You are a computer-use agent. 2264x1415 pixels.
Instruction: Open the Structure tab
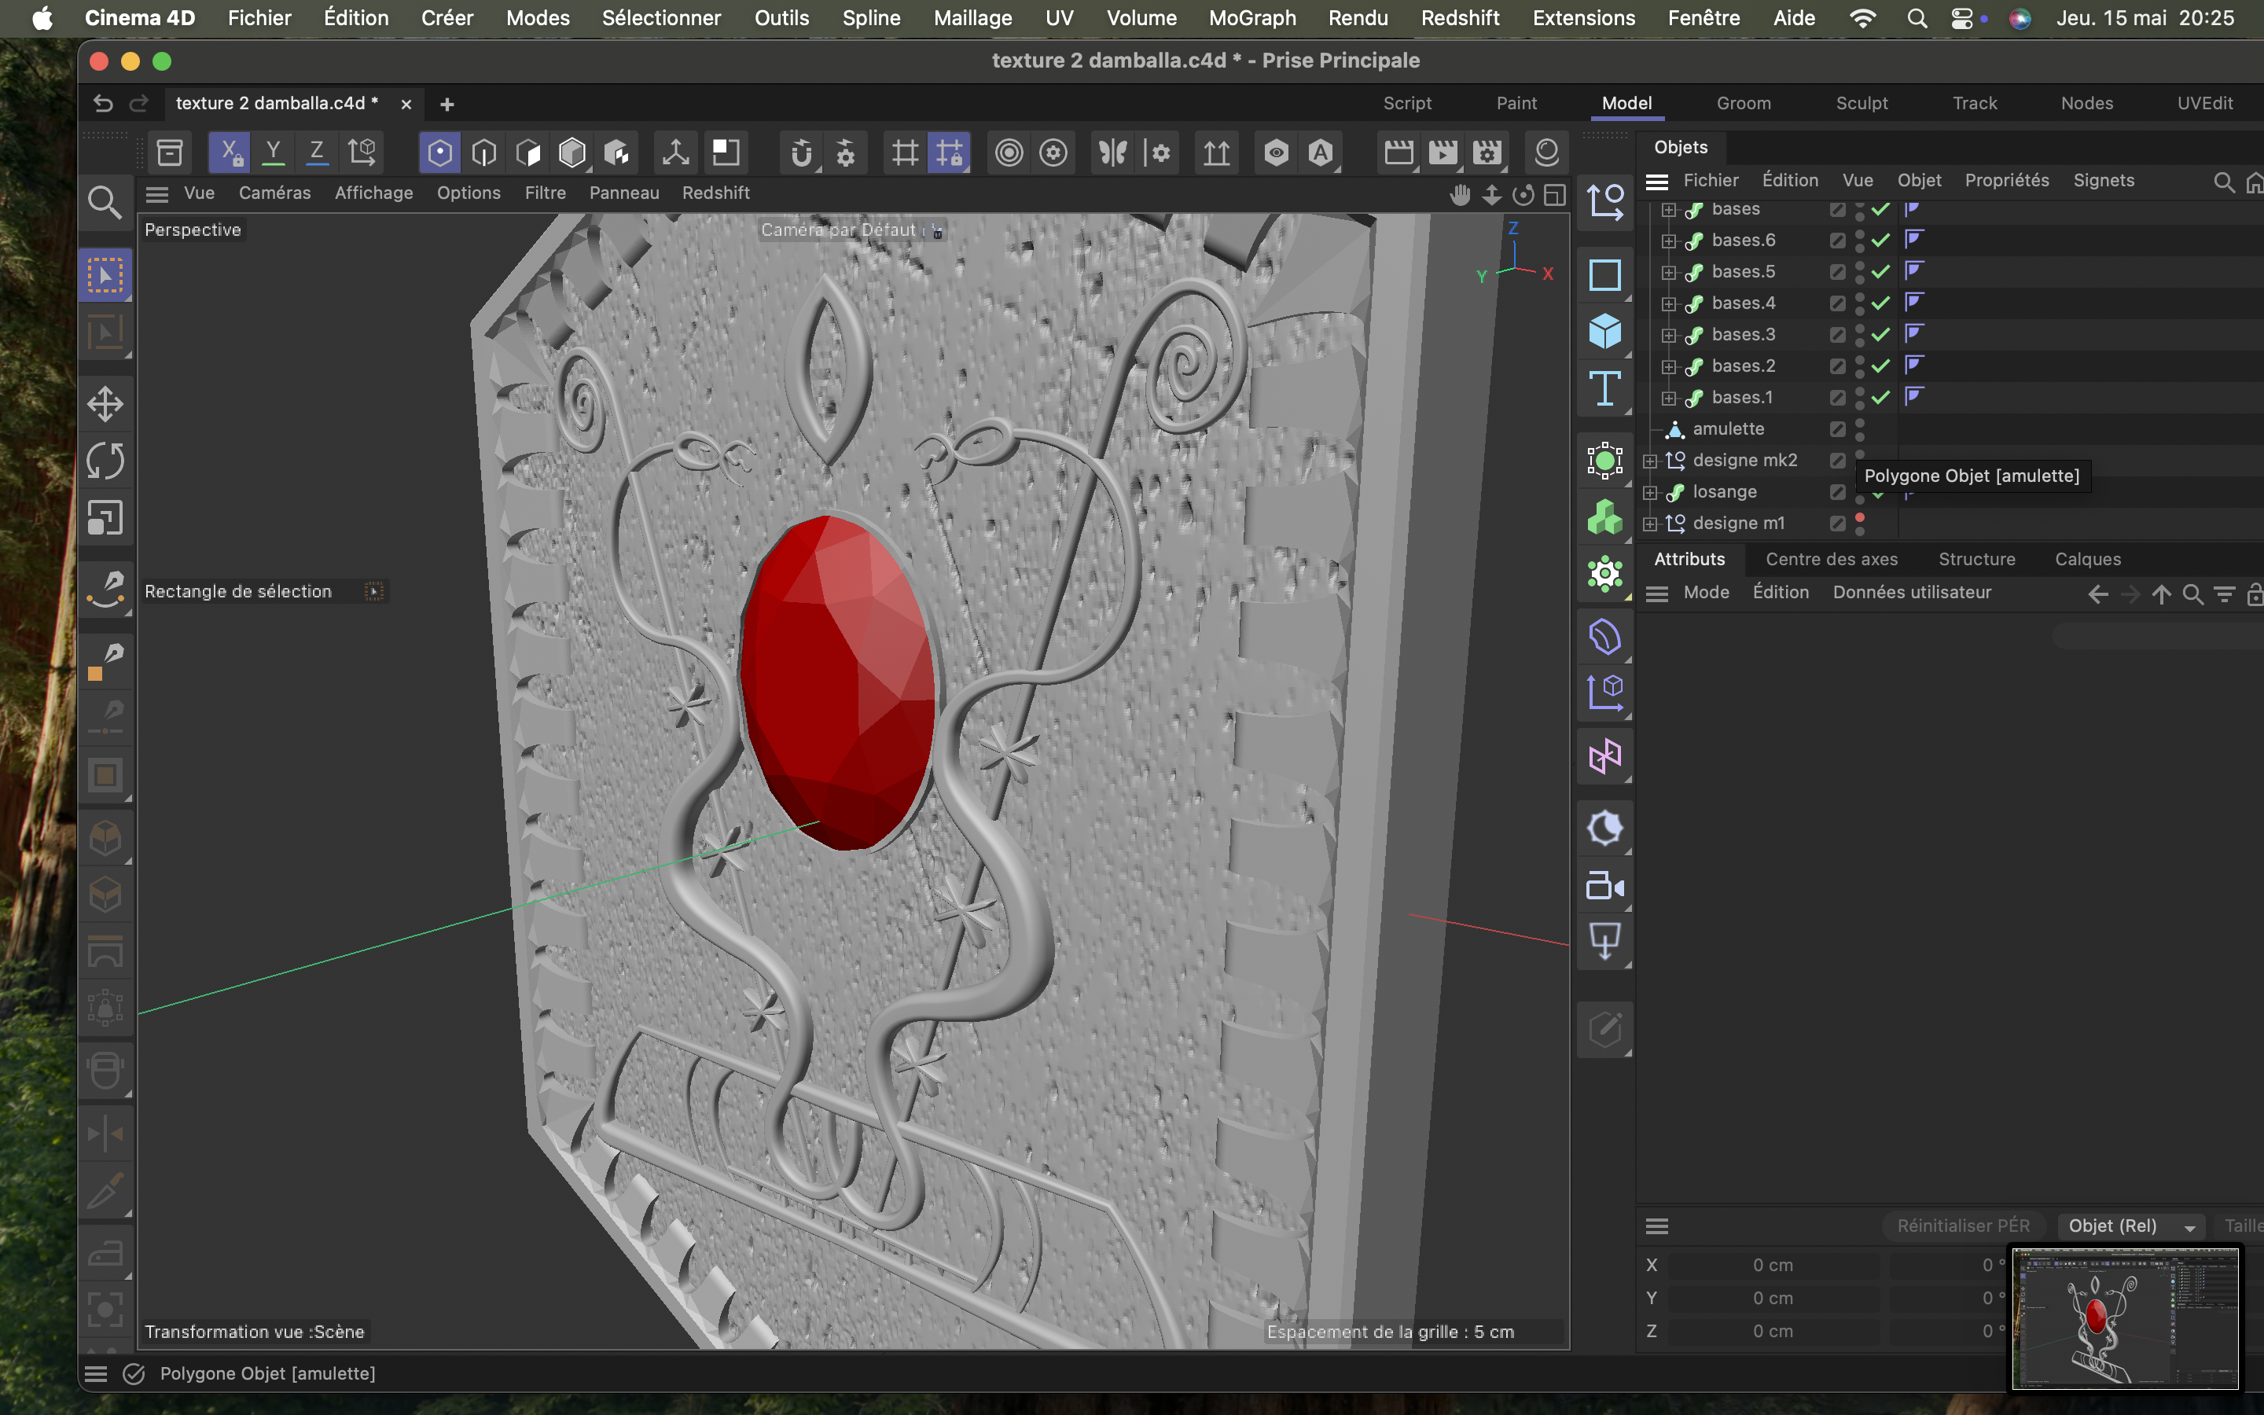point(1977,559)
